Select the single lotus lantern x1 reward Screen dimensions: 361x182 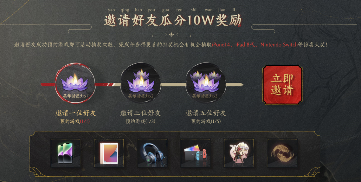tap(75, 83)
